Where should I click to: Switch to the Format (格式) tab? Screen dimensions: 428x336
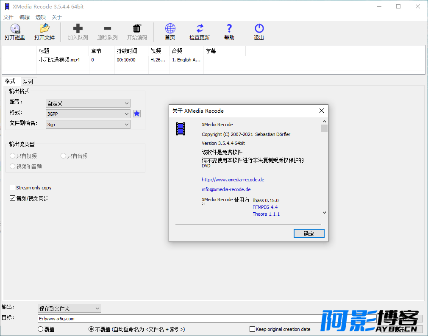(x=10, y=81)
